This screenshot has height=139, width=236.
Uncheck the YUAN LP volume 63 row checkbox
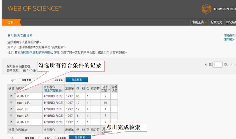click(11, 96)
